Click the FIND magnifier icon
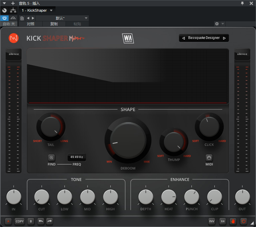The width and height of the screenshot is (256, 227). tap(52, 158)
